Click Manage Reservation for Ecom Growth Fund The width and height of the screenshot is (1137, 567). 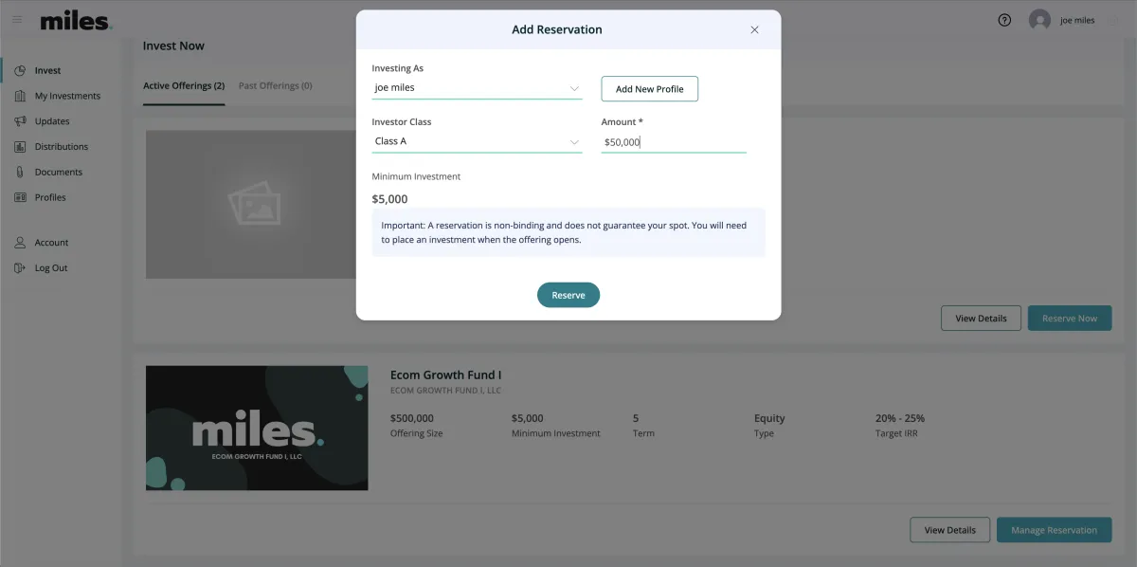(1054, 530)
